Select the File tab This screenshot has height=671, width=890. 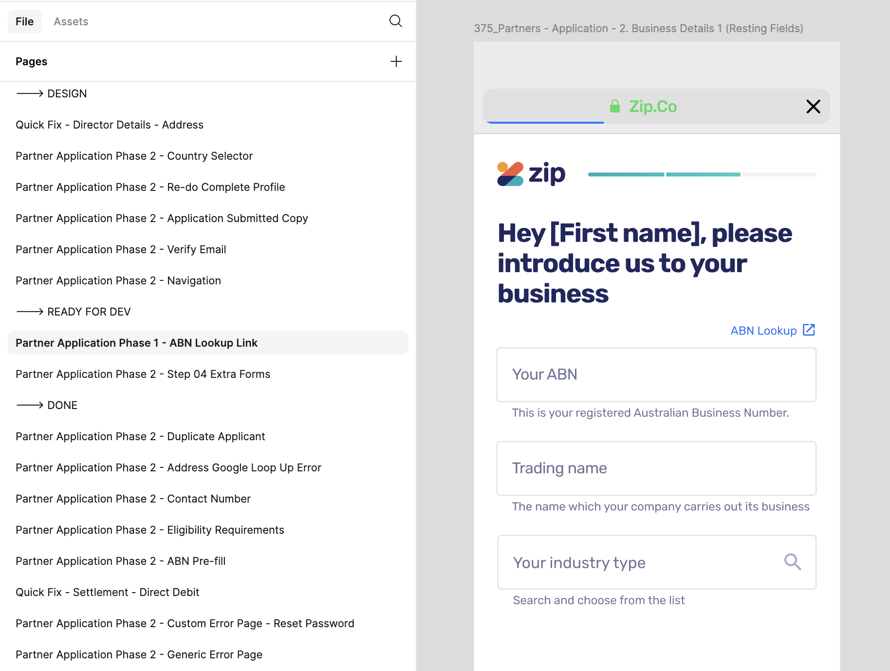click(24, 21)
